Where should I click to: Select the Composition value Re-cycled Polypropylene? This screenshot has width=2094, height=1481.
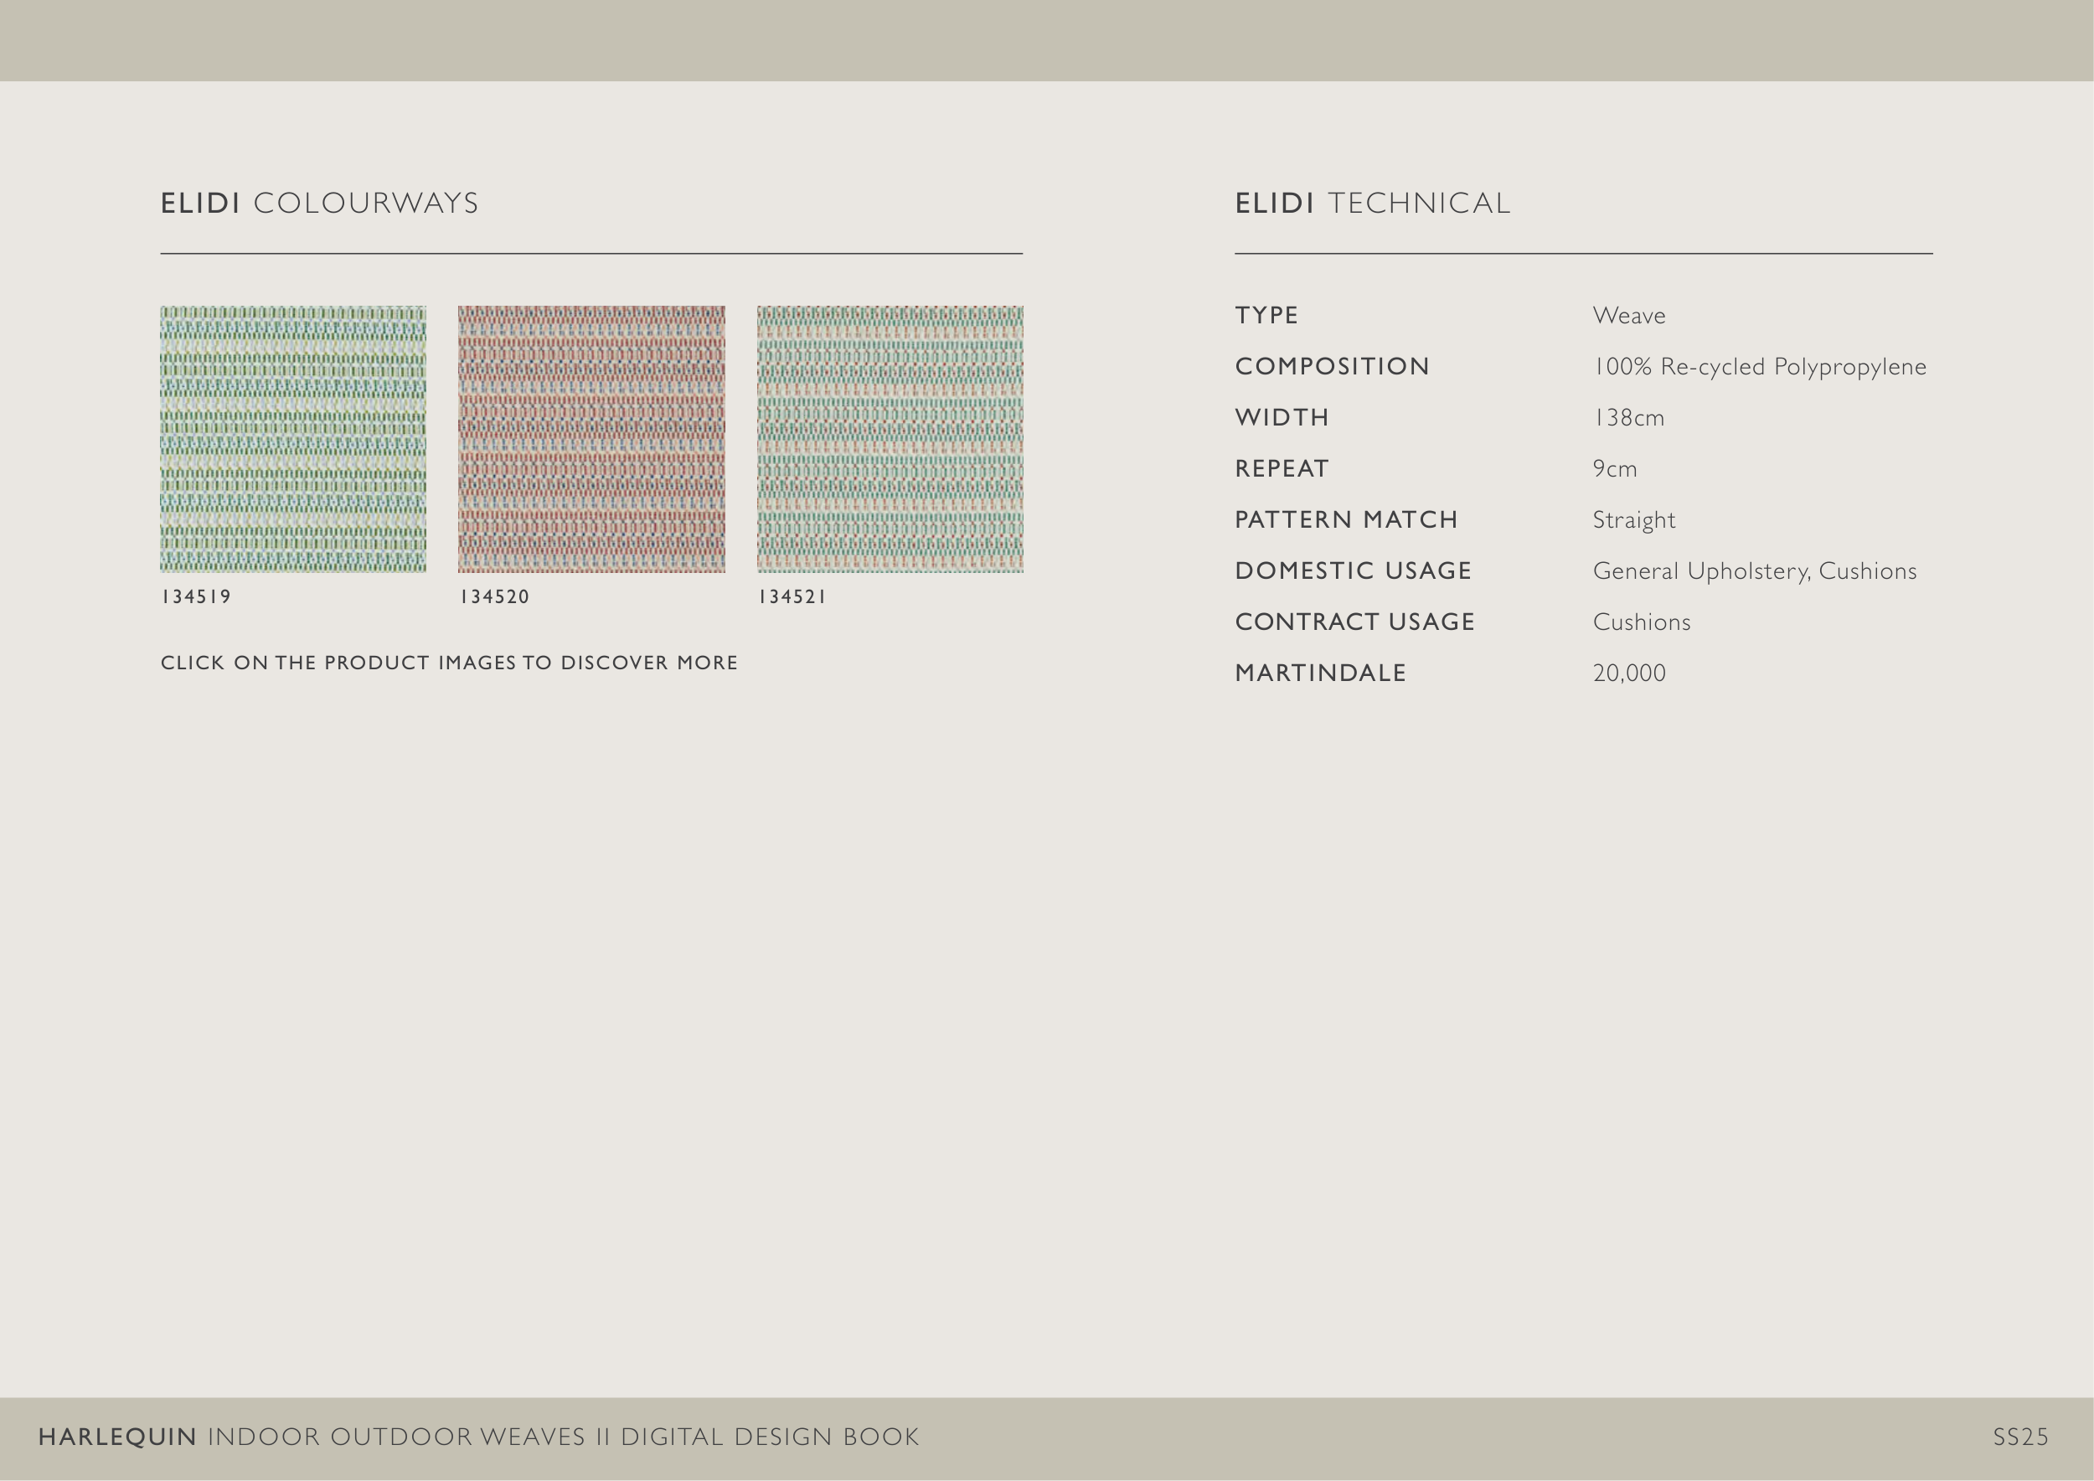point(1759,367)
